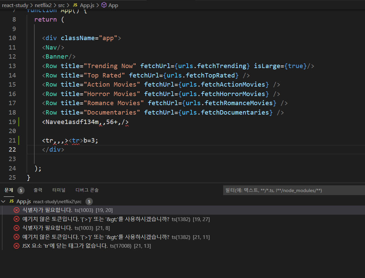Click the App symbol cube icon in breadcrumb
365x278 pixels.
104,5
